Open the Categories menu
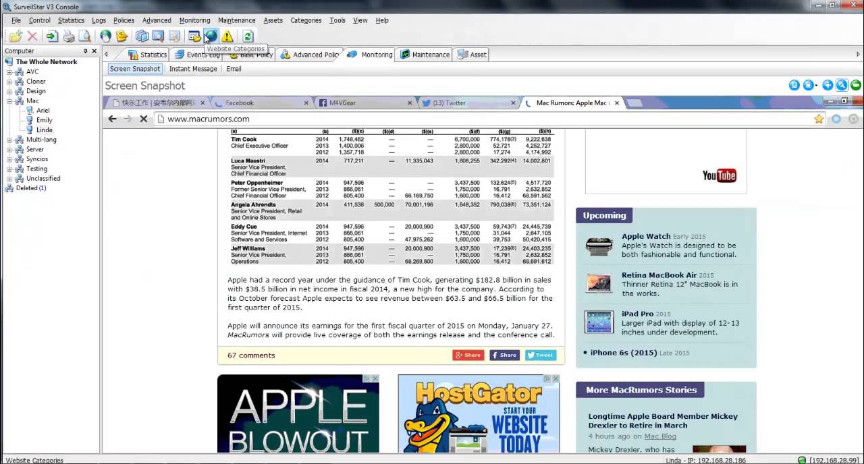This screenshot has width=864, height=464. [x=306, y=20]
